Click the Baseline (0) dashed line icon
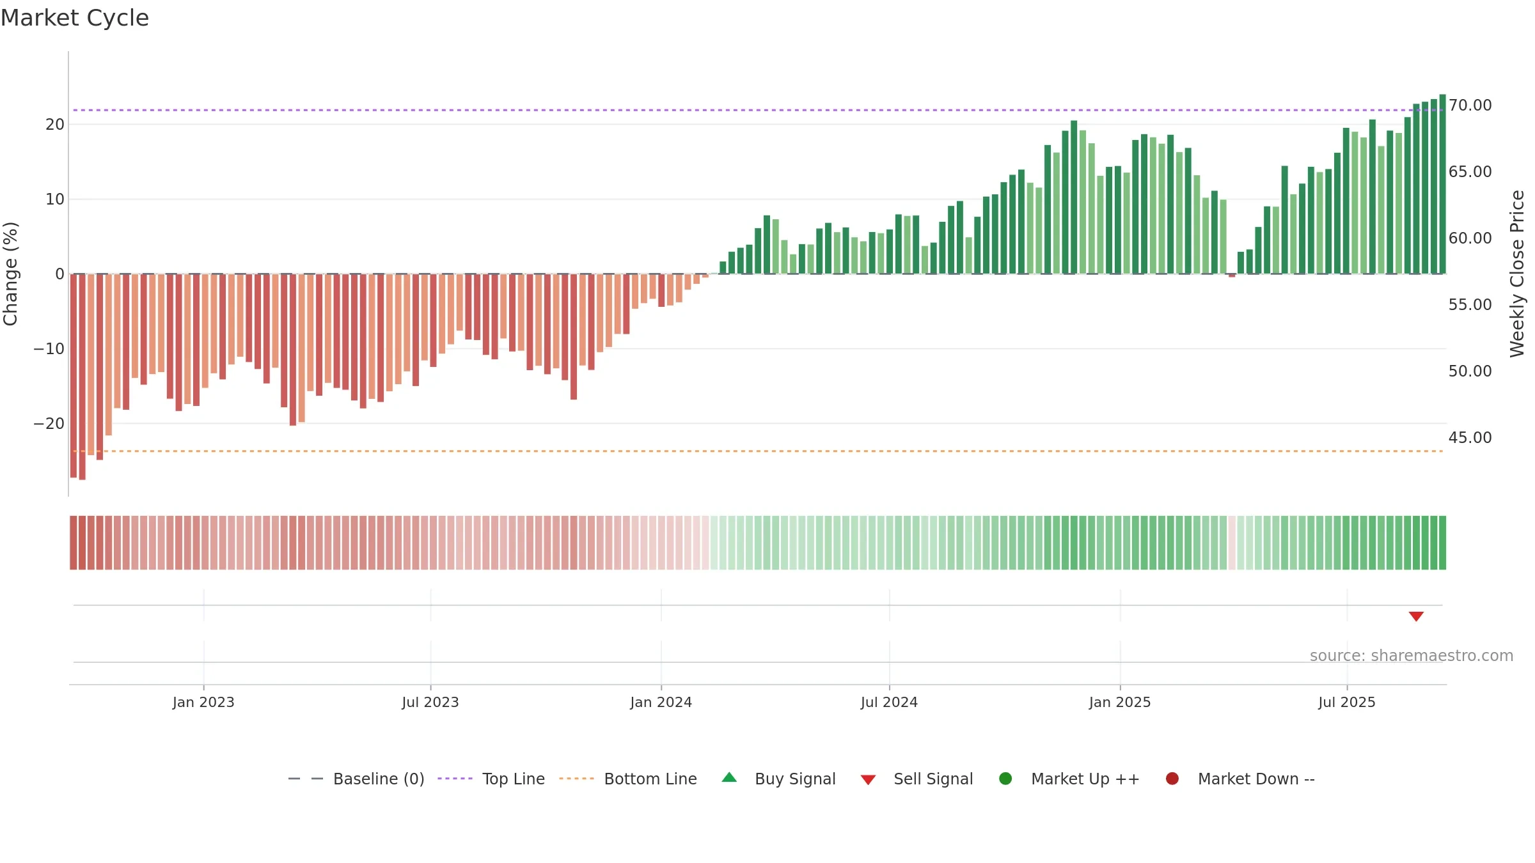Image resolution: width=1535 pixels, height=863 pixels. pyautogui.click(x=306, y=779)
